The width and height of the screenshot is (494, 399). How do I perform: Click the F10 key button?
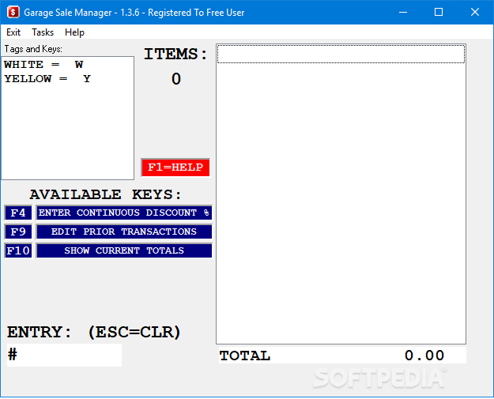coord(18,250)
